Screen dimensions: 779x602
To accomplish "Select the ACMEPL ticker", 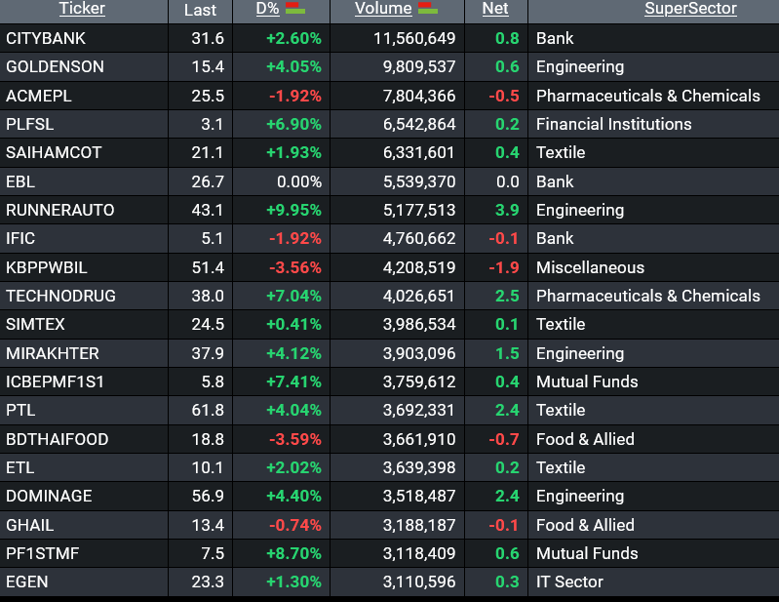I will click(x=39, y=97).
